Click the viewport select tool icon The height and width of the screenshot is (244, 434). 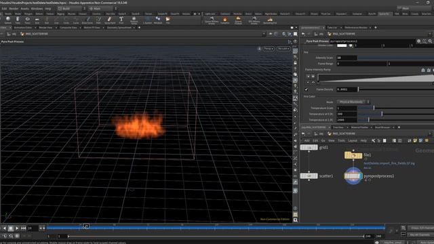[296, 51]
